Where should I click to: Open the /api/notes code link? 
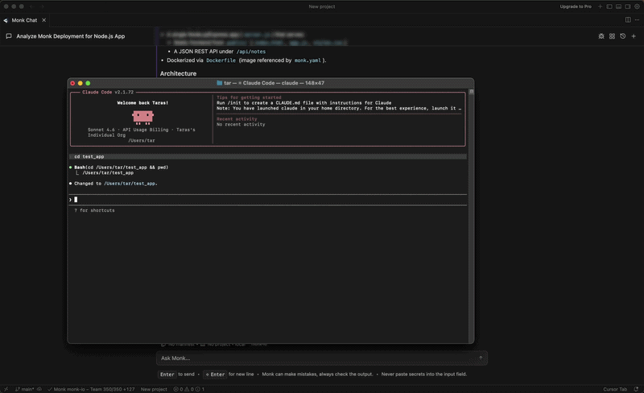point(251,52)
